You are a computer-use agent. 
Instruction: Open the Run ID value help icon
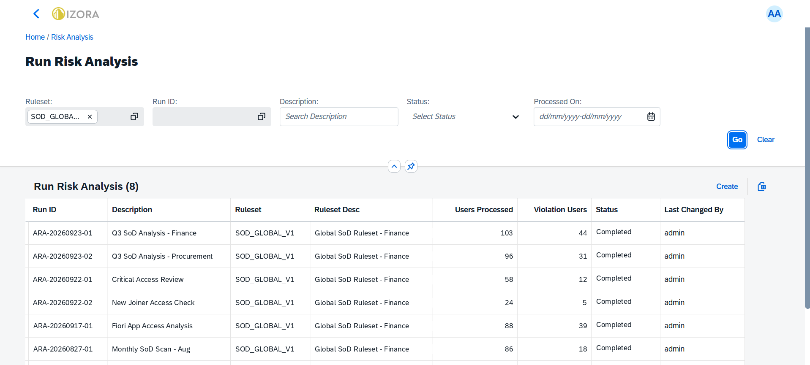coord(262,116)
